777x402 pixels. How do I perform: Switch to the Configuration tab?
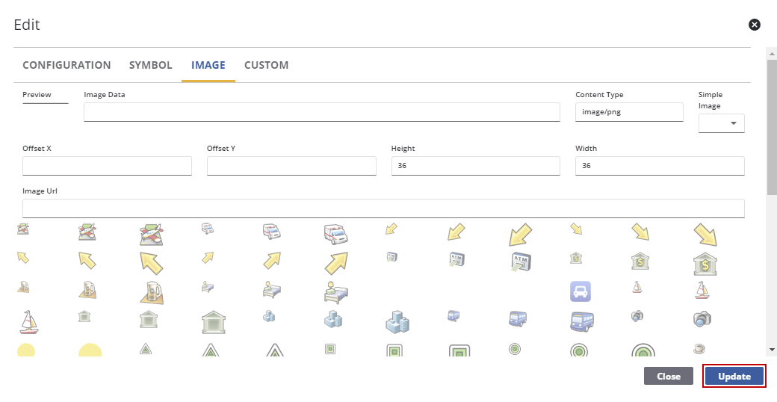pyautogui.click(x=66, y=66)
